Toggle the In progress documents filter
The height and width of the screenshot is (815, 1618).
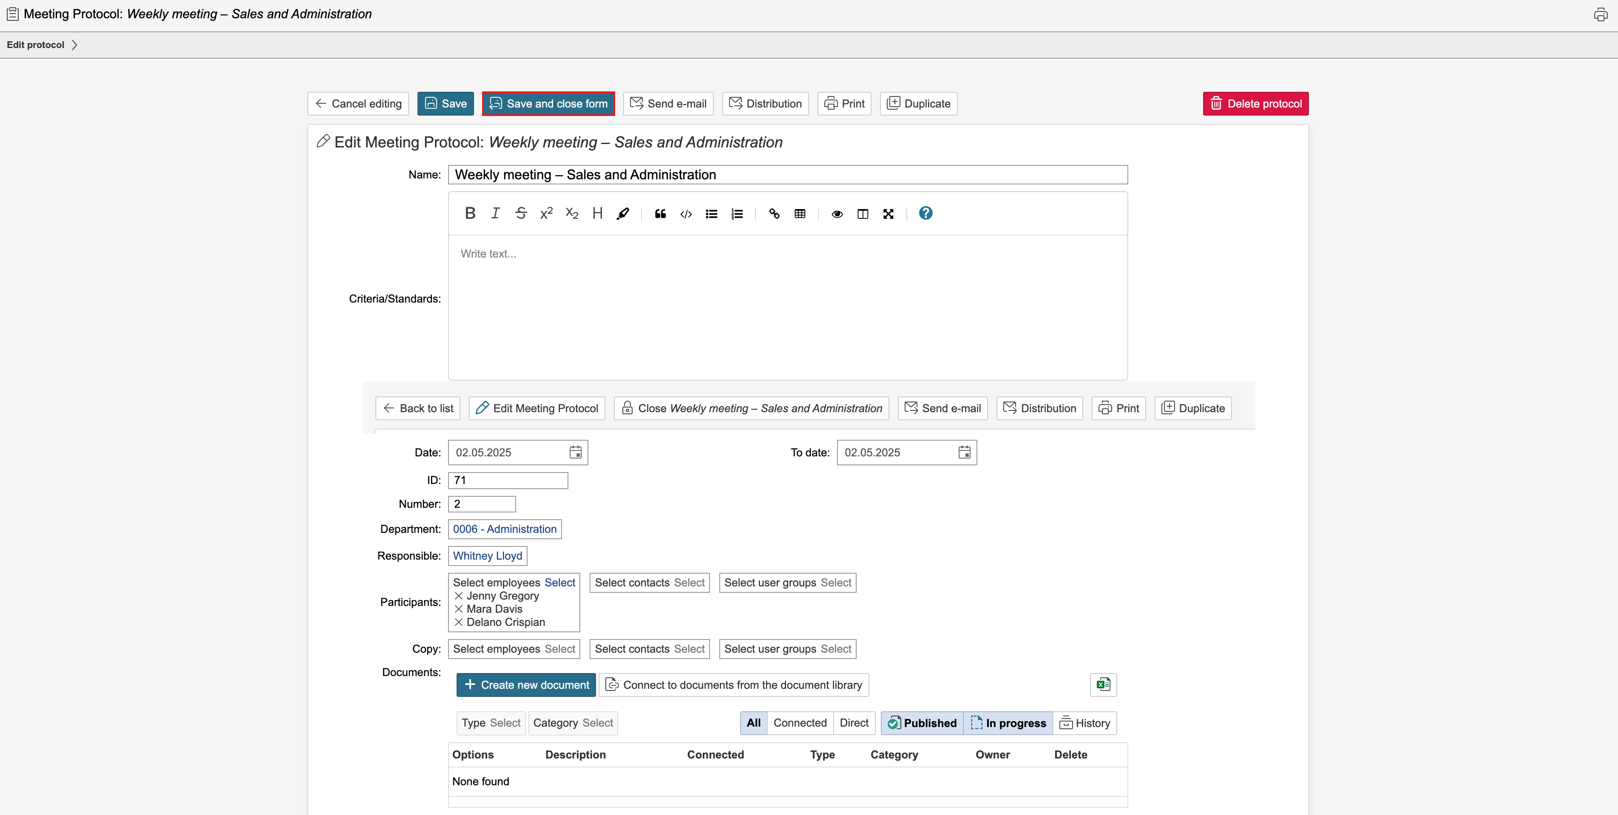click(1008, 723)
